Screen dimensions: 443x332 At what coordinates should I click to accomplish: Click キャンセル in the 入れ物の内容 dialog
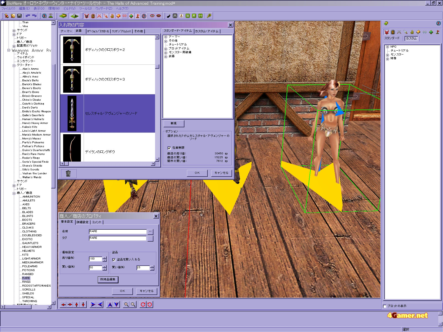tap(221, 173)
